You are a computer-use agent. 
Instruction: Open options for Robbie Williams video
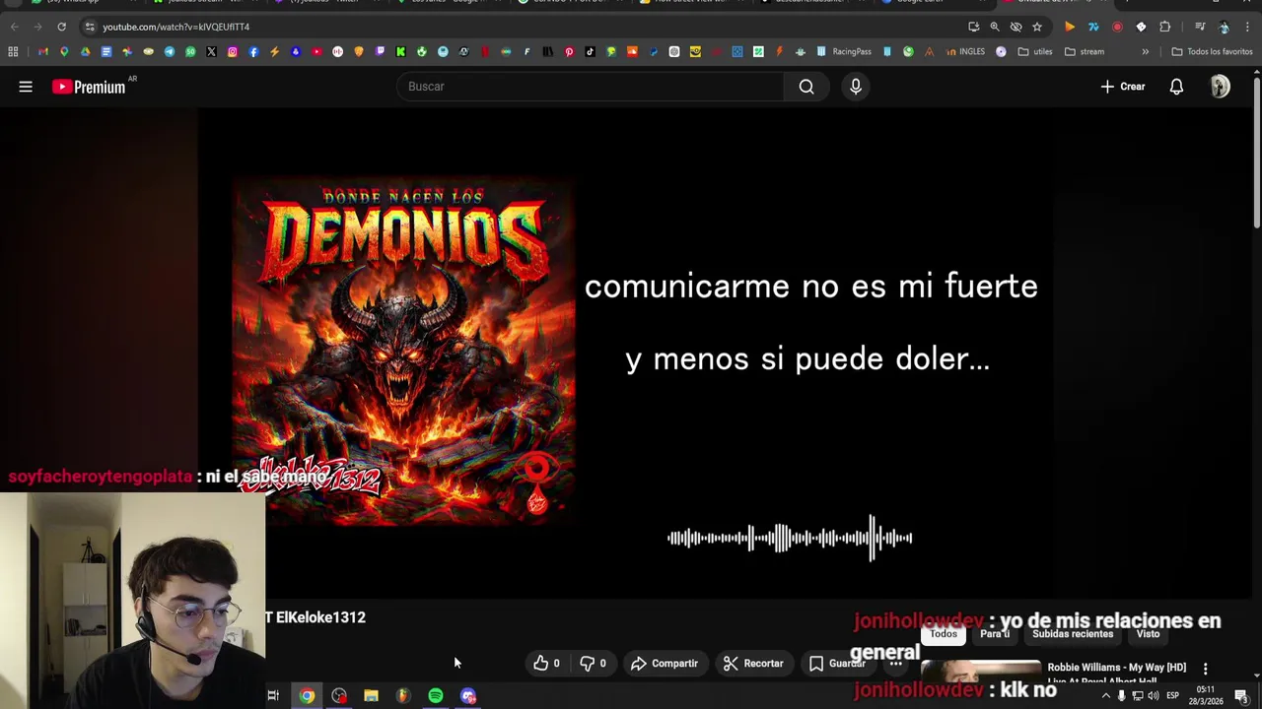click(1205, 669)
